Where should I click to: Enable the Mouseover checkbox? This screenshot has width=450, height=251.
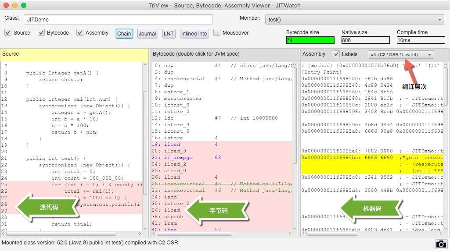click(x=217, y=33)
